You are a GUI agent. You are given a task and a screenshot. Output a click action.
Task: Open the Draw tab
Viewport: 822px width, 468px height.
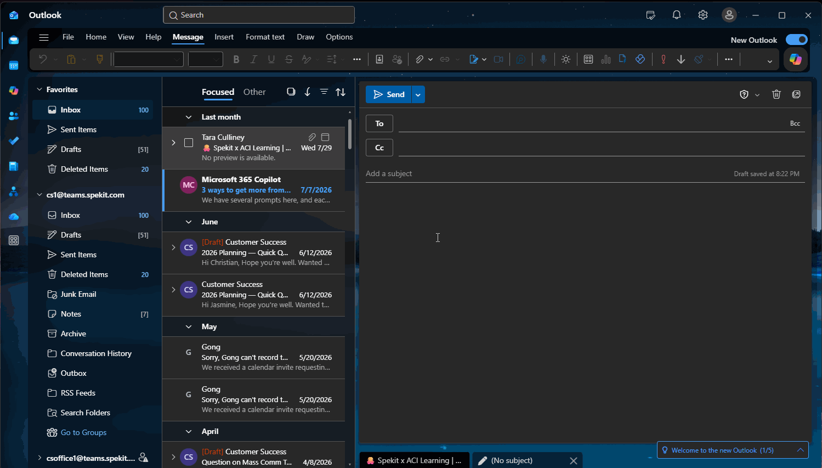tap(305, 37)
